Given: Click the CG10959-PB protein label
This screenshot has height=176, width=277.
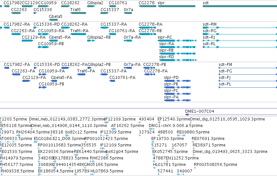Looking at the screenshot, I should 51,84.
